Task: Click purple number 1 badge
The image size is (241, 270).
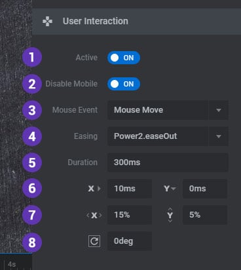Action: pos(32,57)
